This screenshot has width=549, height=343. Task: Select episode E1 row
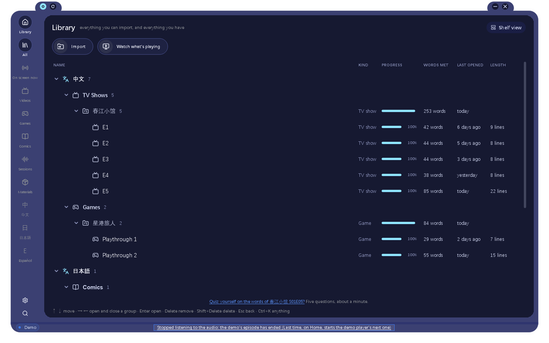tap(287, 127)
